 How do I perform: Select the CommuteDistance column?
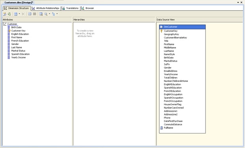[x=173, y=124]
